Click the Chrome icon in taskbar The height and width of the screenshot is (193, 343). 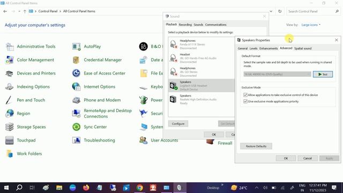tap(139, 188)
